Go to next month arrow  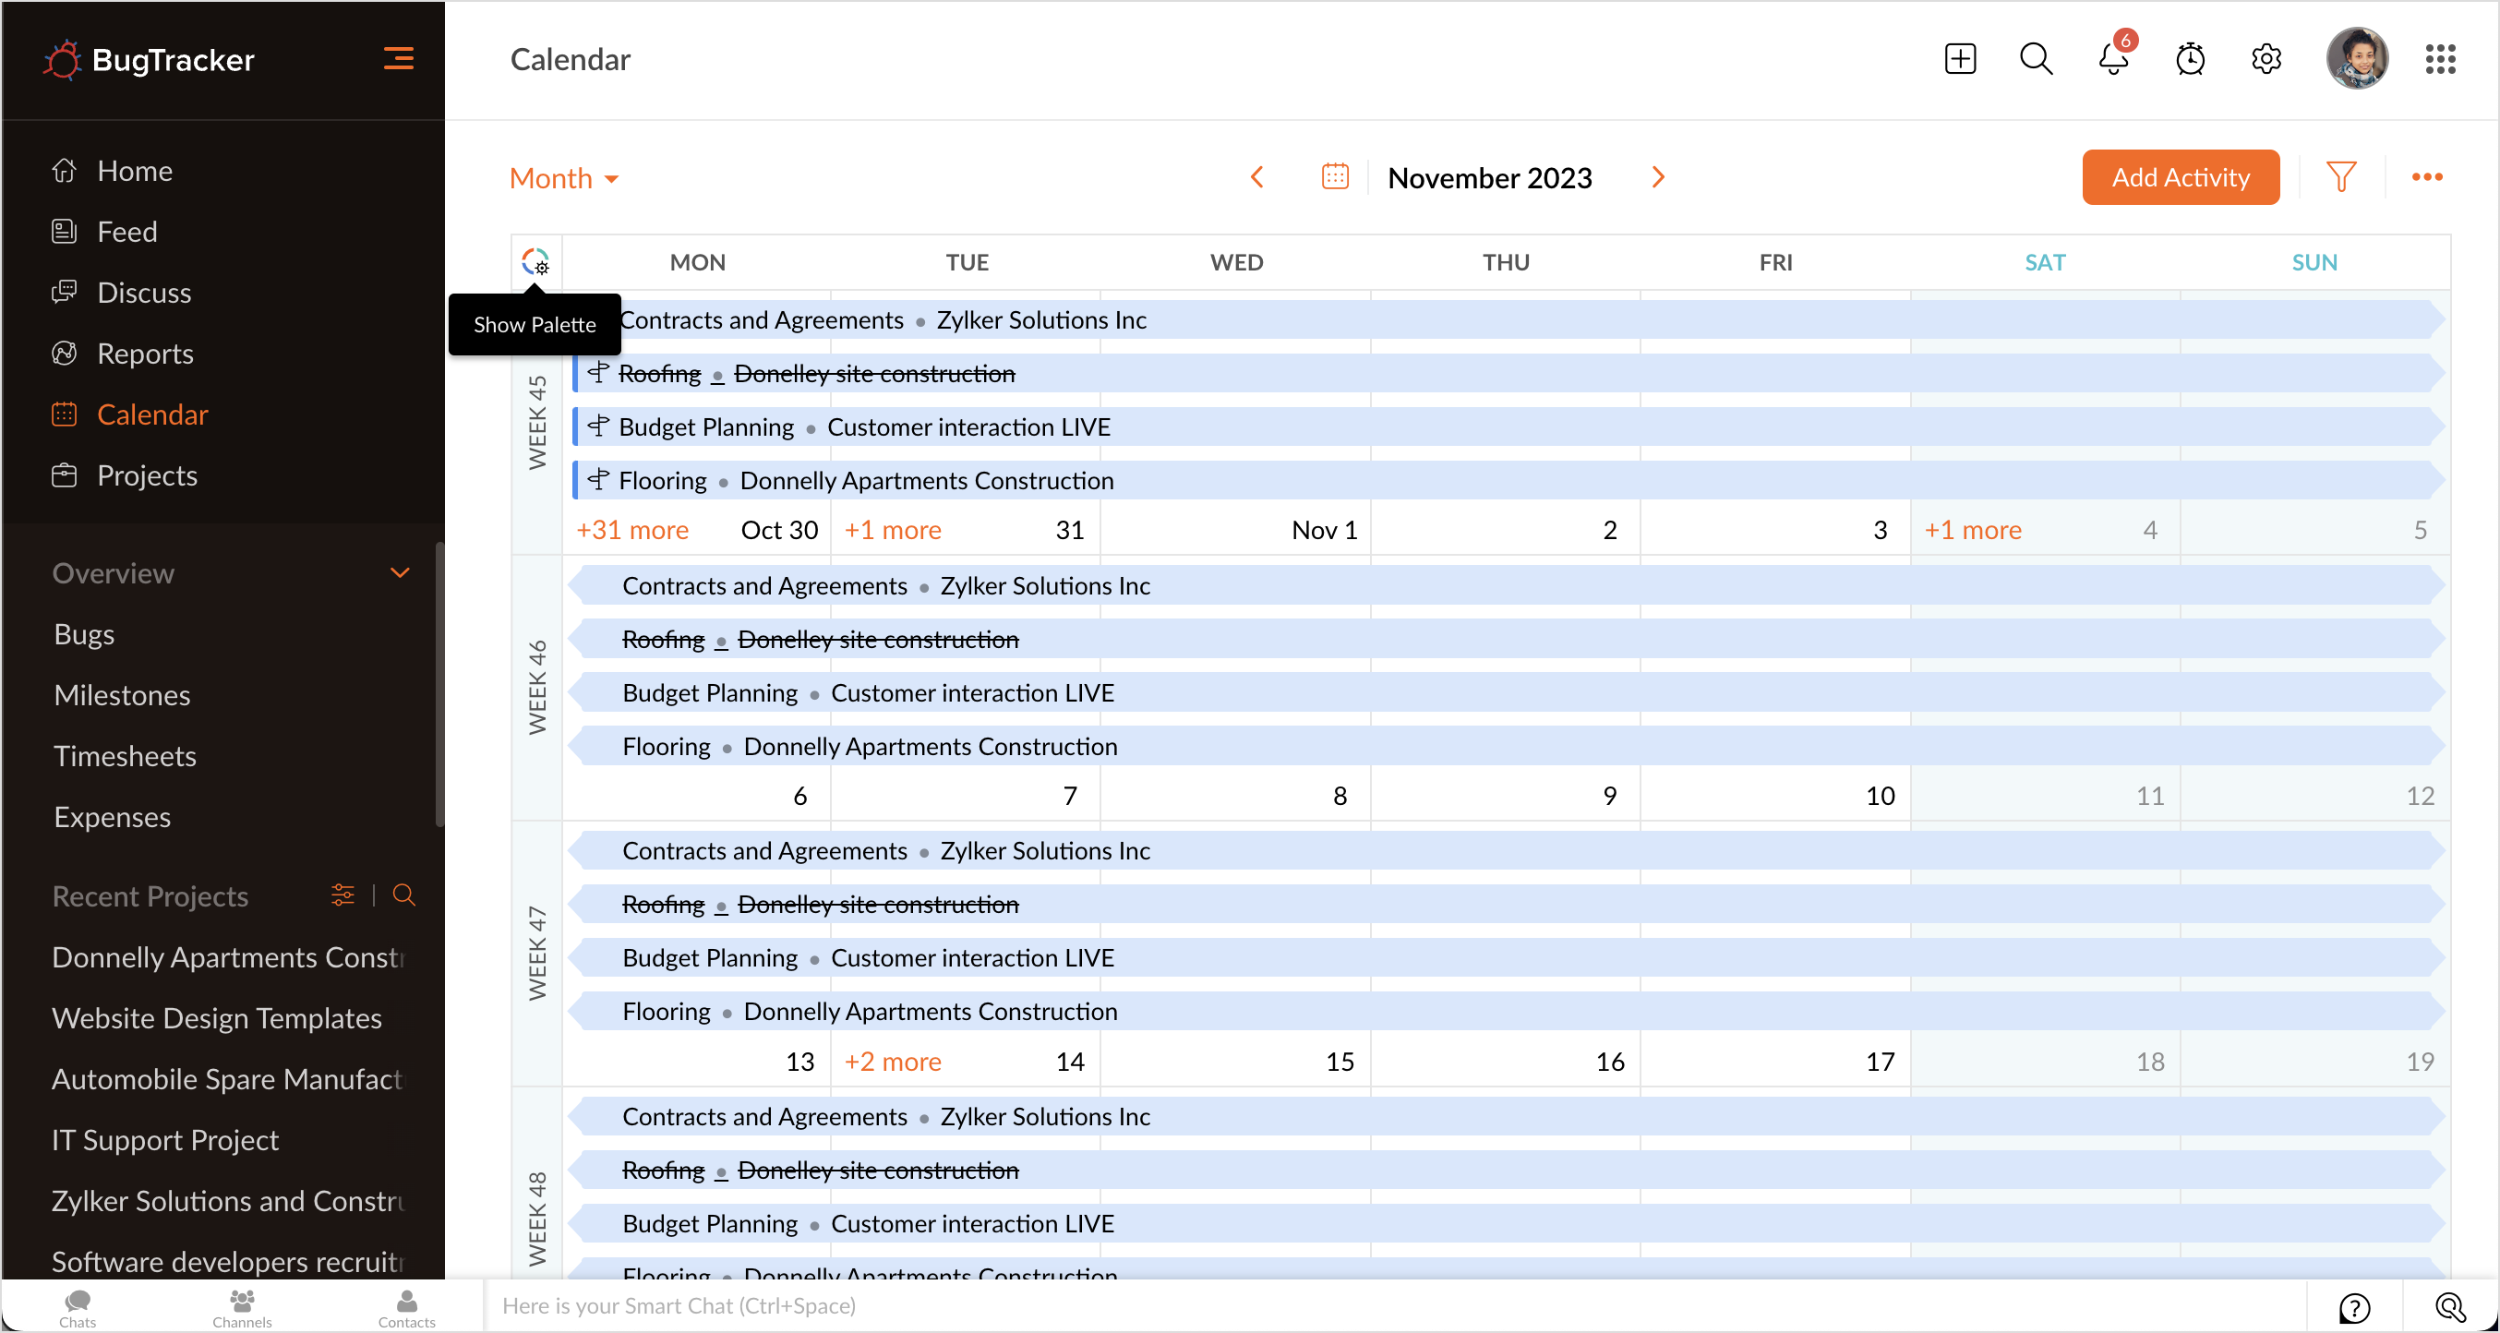(x=1658, y=176)
